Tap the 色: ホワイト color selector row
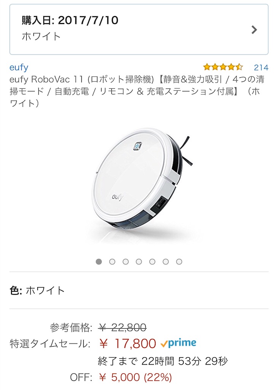The image size is (278, 390). (139, 290)
